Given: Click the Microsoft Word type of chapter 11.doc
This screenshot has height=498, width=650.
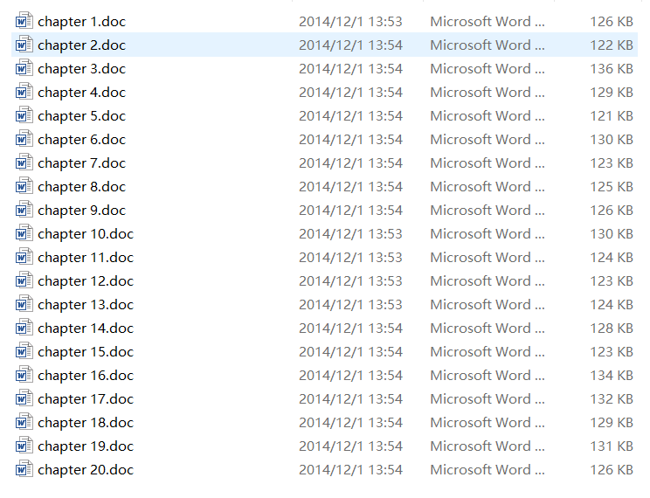Looking at the screenshot, I should coord(487,258).
